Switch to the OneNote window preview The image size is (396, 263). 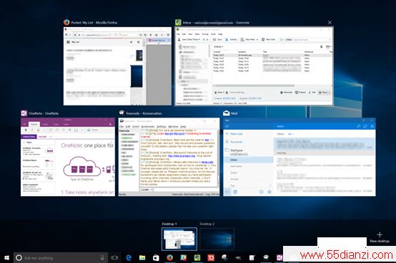pyautogui.click(x=68, y=157)
